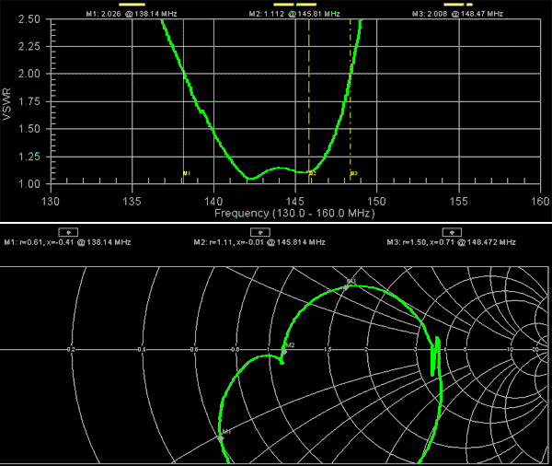Select the 'M1: 2.026 @ 138.14 MHz' readout
This screenshot has height=466, width=552.
132,14
